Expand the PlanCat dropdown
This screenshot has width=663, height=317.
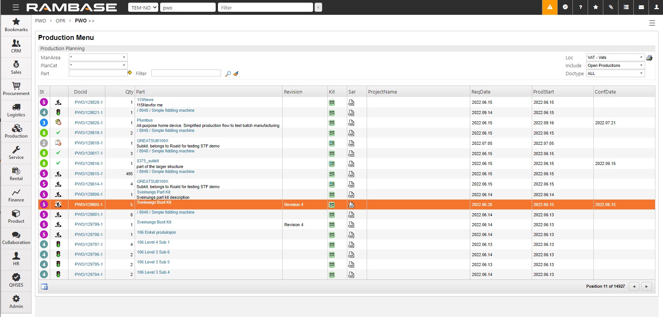[98, 65]
